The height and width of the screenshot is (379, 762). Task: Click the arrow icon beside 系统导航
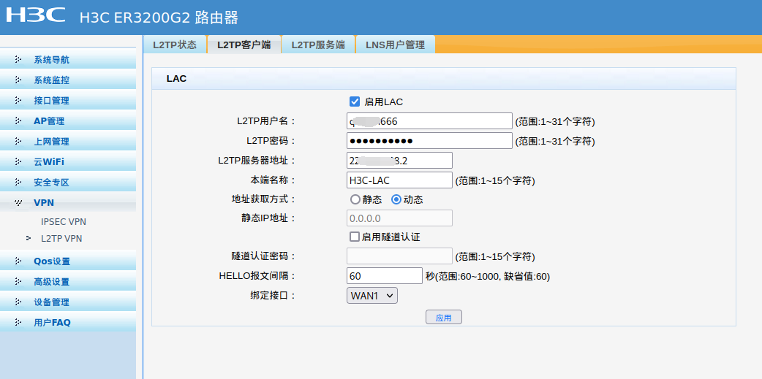click(18, 60)
